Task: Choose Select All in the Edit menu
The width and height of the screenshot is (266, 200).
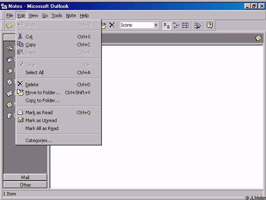Action: tap(59, 72)
